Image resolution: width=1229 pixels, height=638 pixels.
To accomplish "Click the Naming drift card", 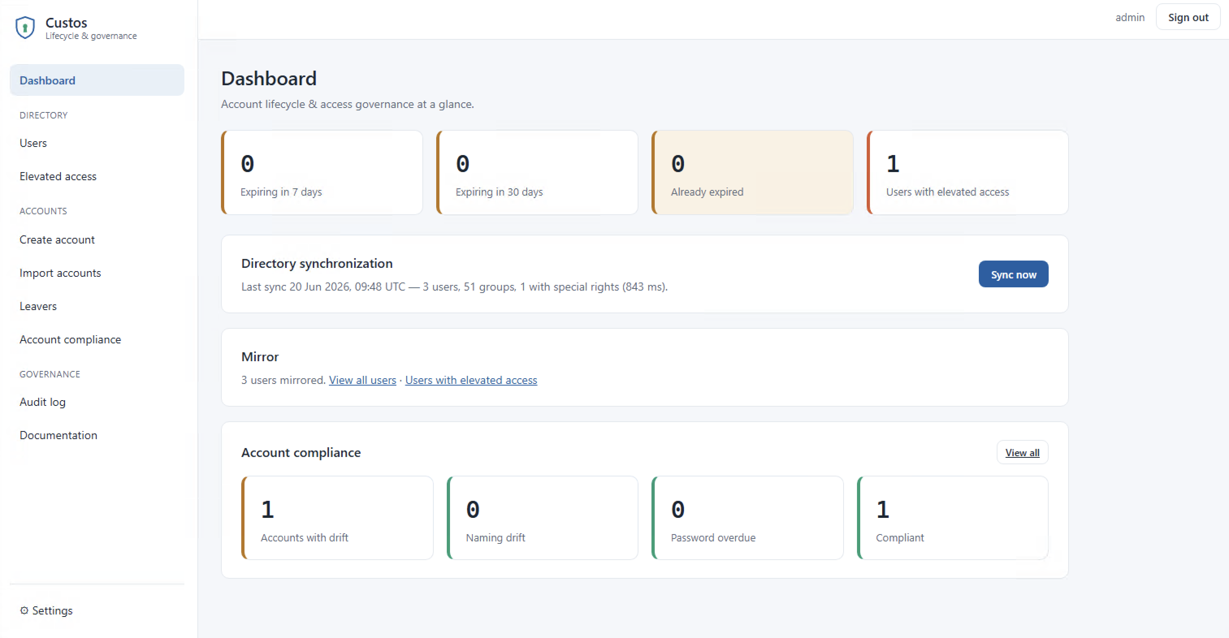I will coord(543,518).
